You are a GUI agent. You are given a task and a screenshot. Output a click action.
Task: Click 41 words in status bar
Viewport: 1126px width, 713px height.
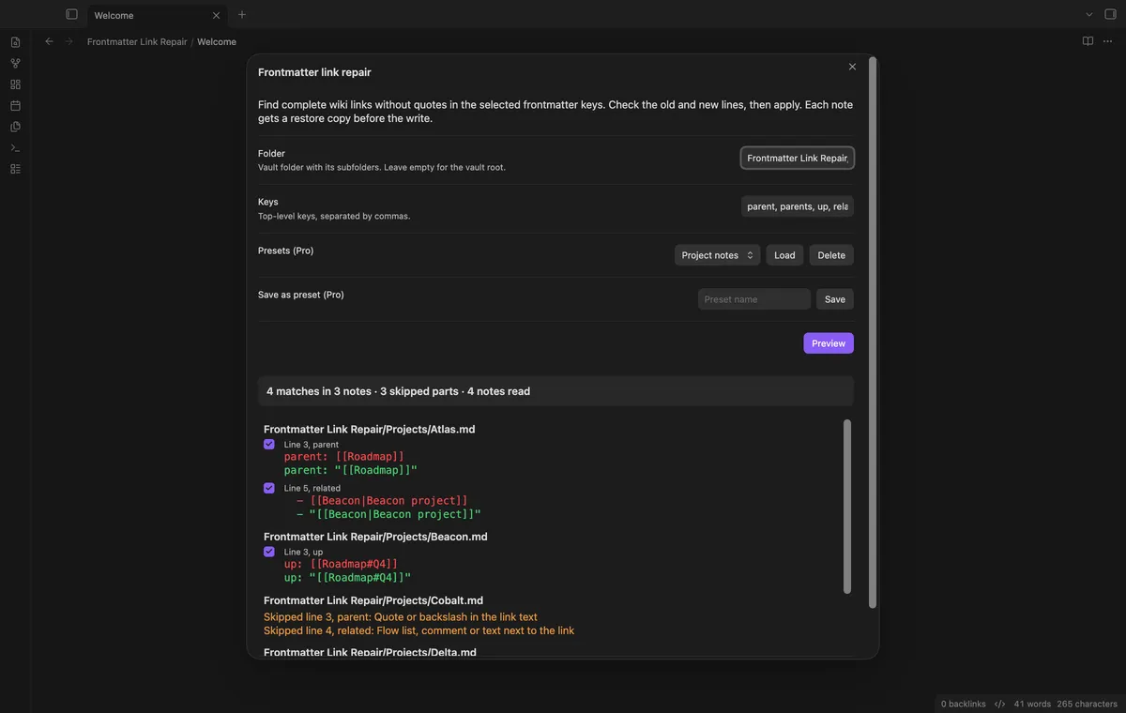tap(1032, 704)
